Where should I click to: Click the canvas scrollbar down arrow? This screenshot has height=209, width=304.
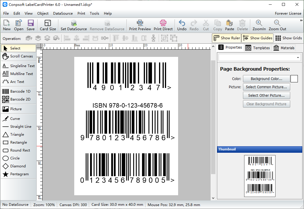[x=213, y=198]
